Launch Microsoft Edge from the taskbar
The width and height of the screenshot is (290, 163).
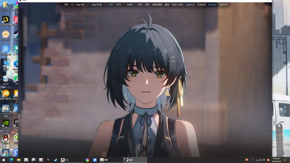point(11,160)
